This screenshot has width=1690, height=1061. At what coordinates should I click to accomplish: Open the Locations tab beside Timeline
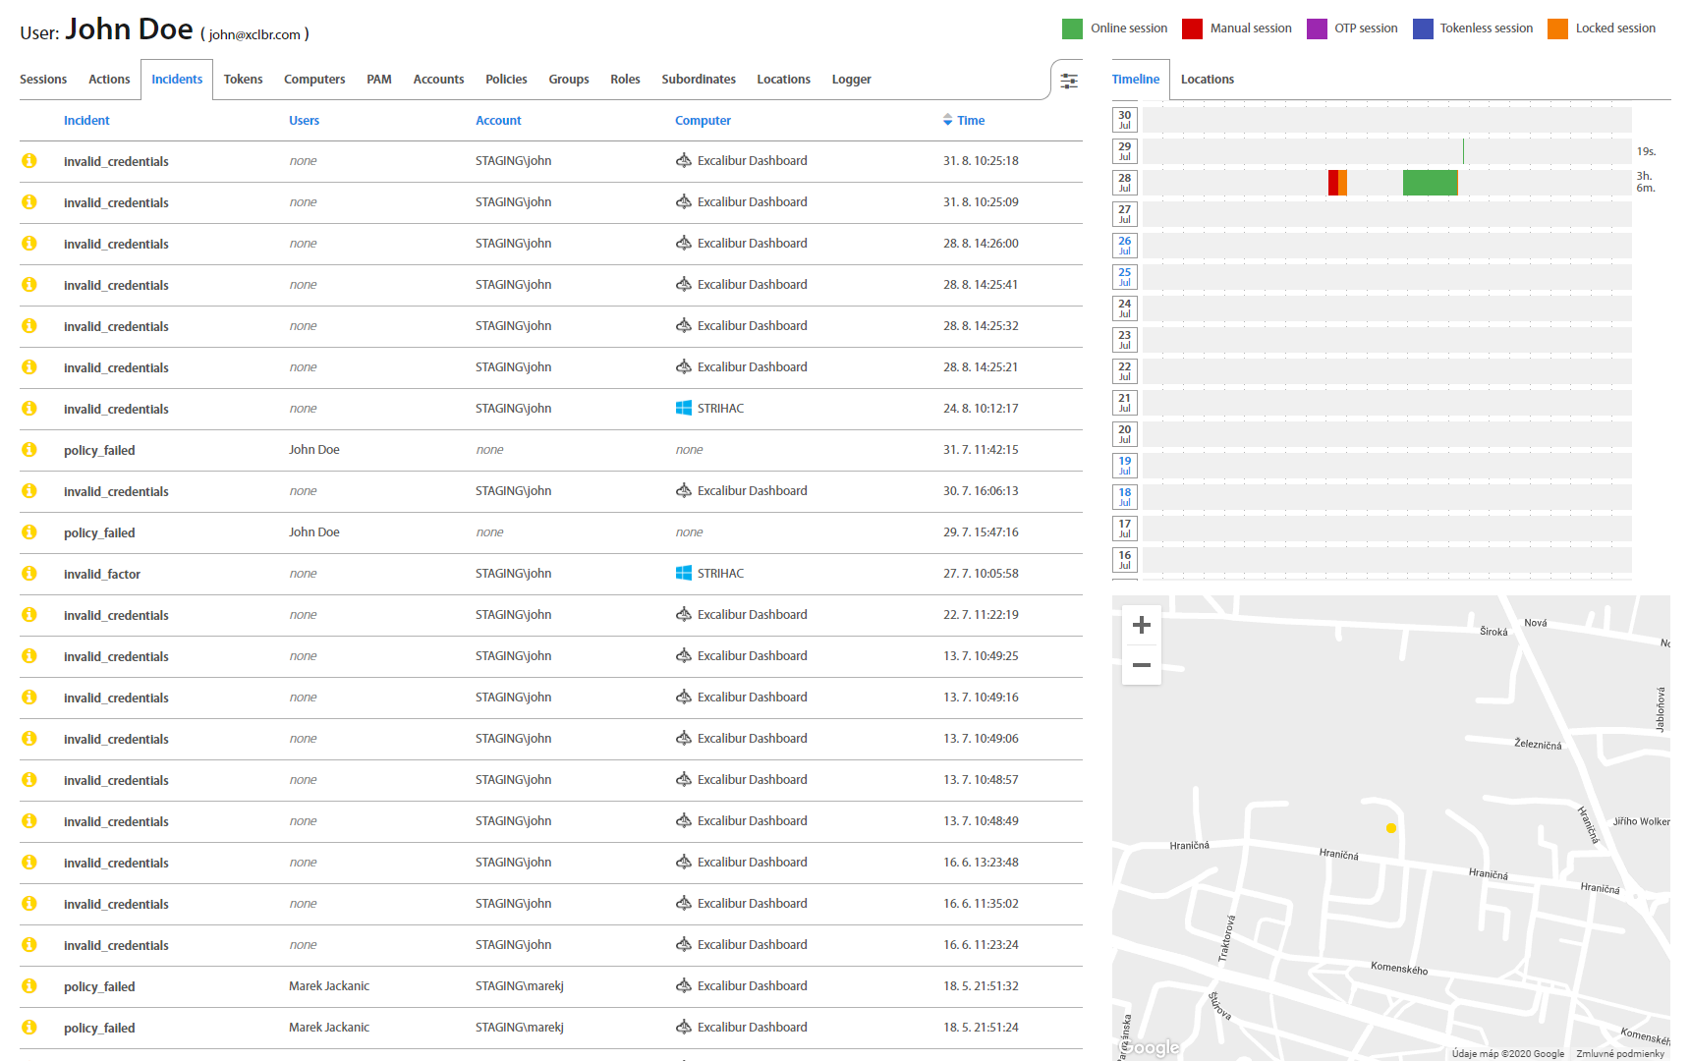tap(1207, 80)
